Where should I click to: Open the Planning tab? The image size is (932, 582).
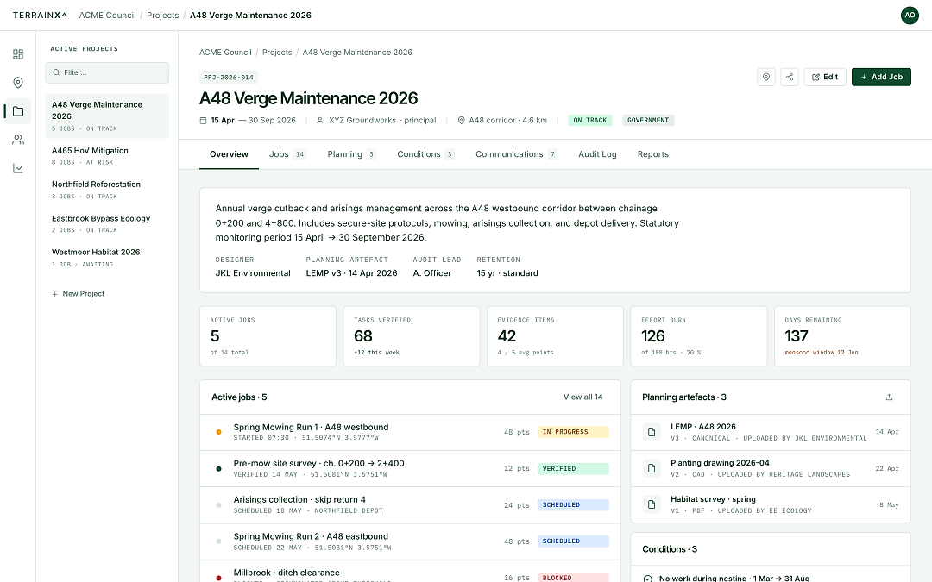coord(351,154)
